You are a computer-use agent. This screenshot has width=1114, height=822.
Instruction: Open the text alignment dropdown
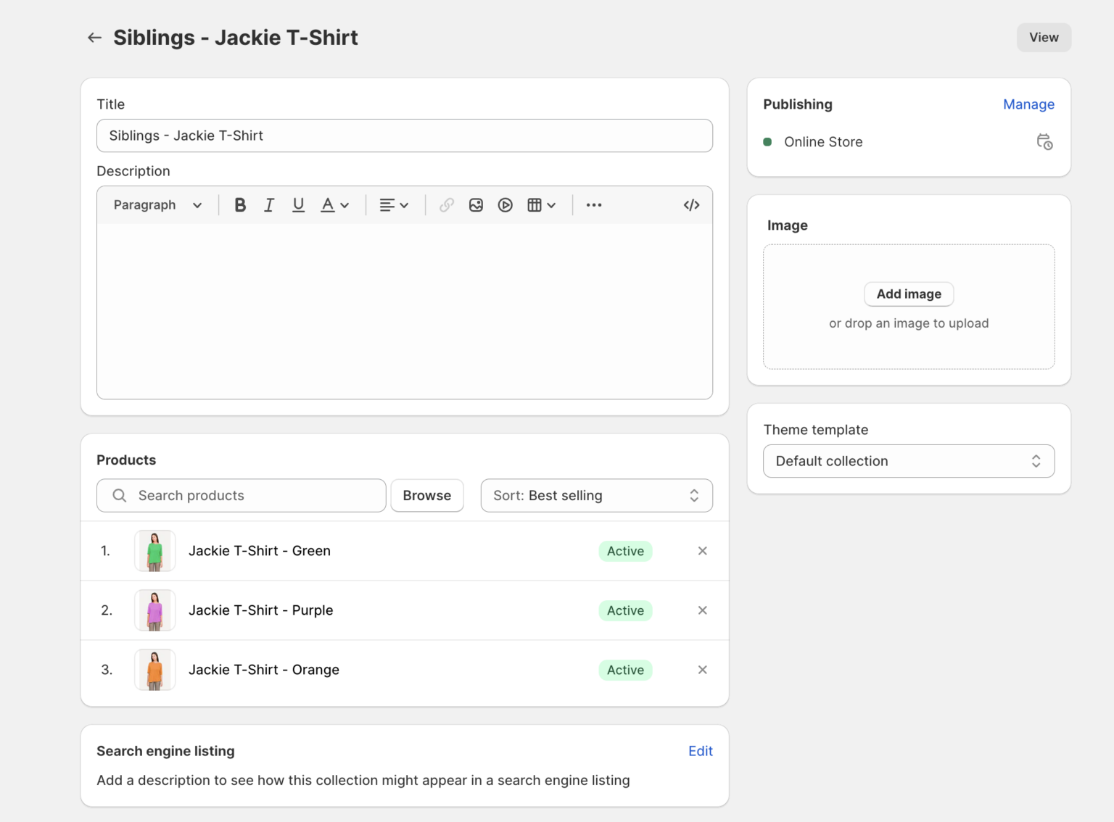click(393, 204)
